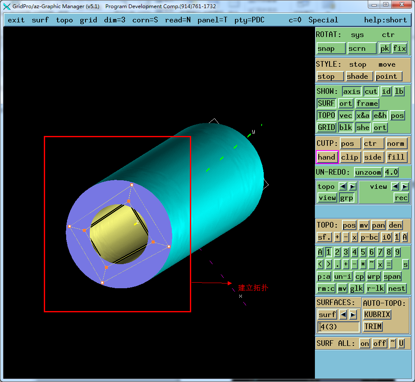Select the asterisk operator button
Screen dimensions: 415x382
tap(363, 264)
